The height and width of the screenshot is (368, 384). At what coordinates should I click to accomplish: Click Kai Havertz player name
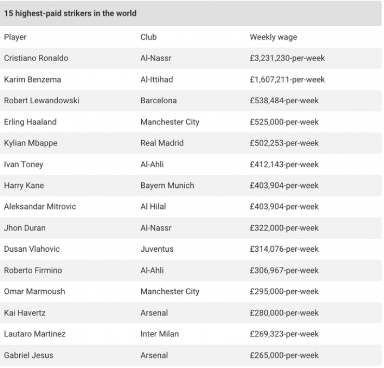pos(24,313)
